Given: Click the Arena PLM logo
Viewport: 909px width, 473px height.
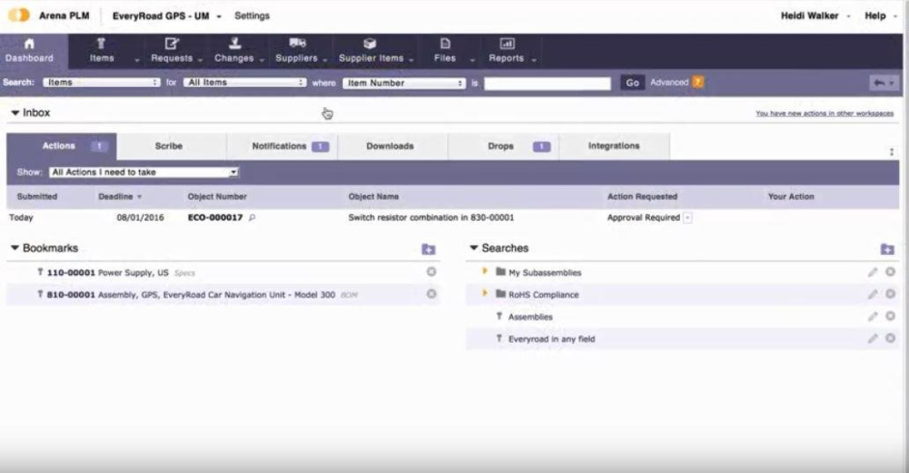Looking at the screenshot, I should pos(19,15).
